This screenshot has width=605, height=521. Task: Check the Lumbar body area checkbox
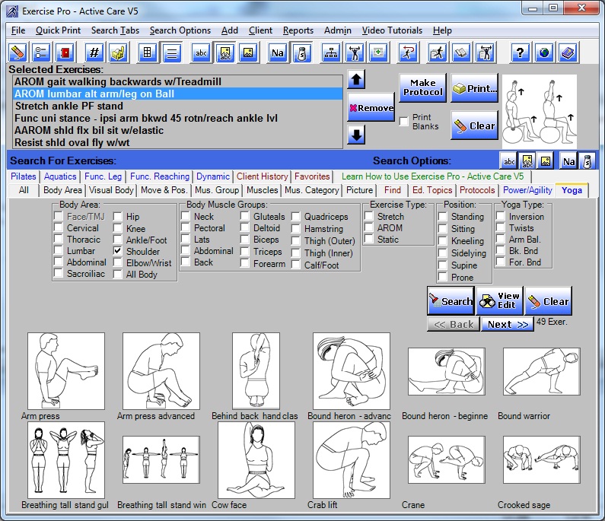coord(59,250)
